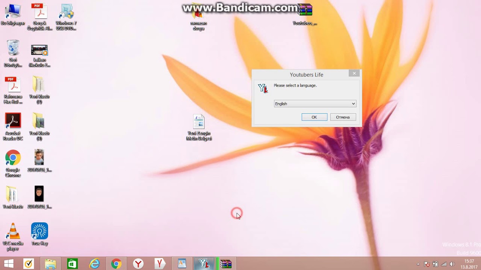Select the Youtubers archive on desktop
This screenshot has width=481, height=270.
305,15
